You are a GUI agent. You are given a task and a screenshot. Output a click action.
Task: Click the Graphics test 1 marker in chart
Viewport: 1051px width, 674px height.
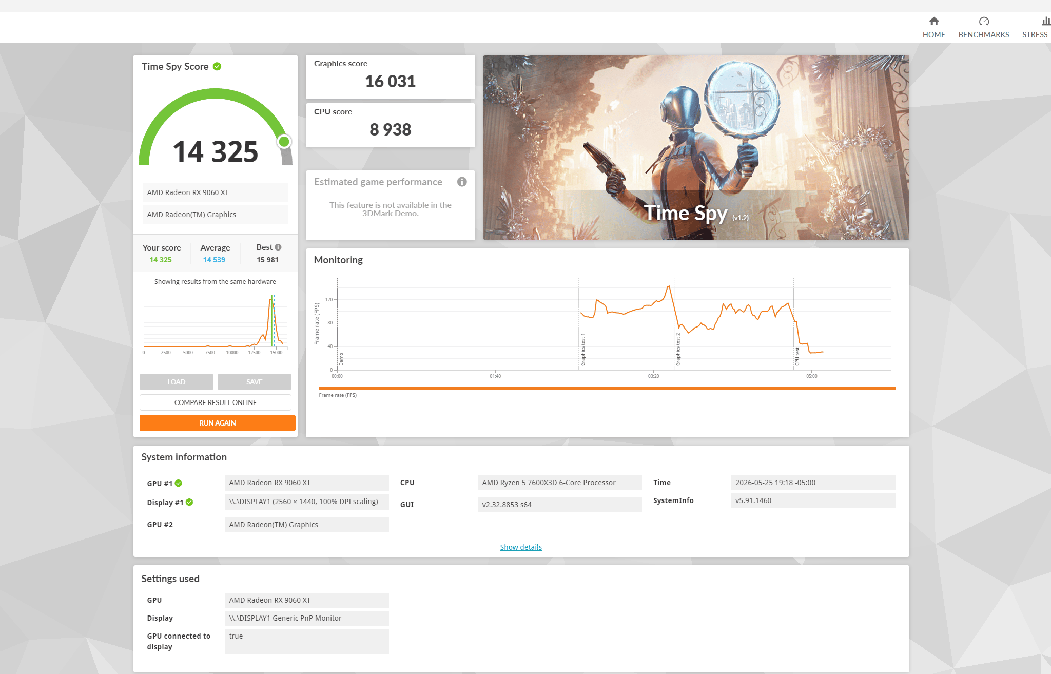point(583,350)
